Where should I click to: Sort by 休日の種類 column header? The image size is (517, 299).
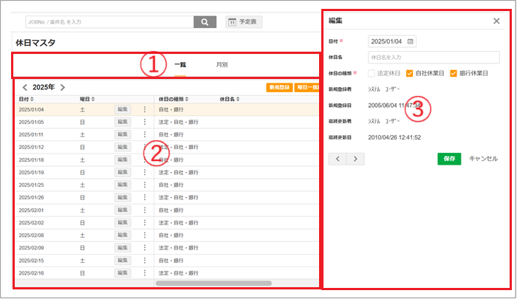coord(175,98)
